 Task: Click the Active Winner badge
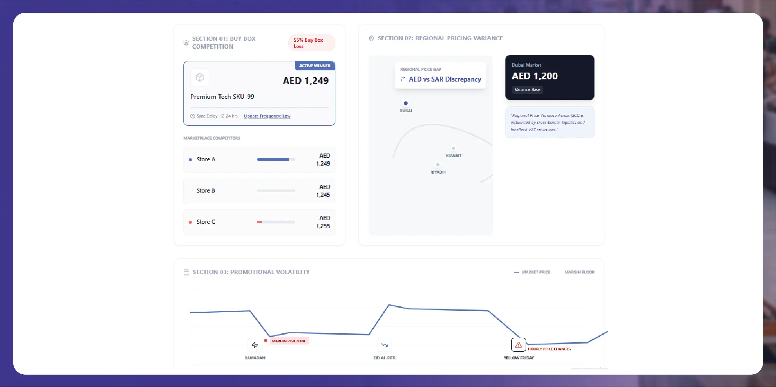[314, 66]
